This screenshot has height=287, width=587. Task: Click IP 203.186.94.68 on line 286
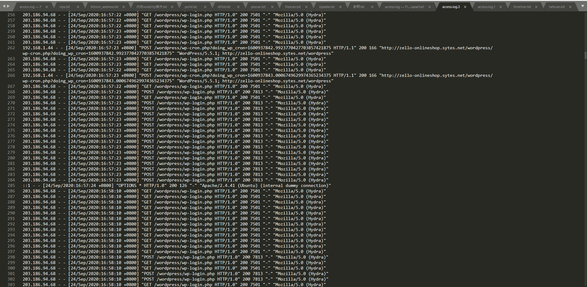click(x=39, y=191)
